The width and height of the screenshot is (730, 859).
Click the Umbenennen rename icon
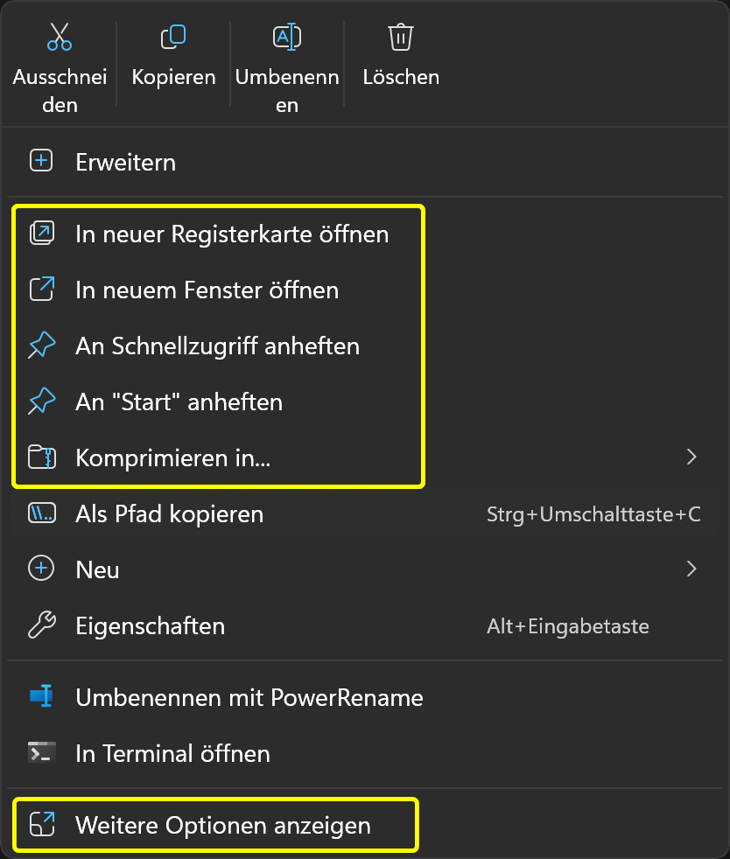click(287, 37)
